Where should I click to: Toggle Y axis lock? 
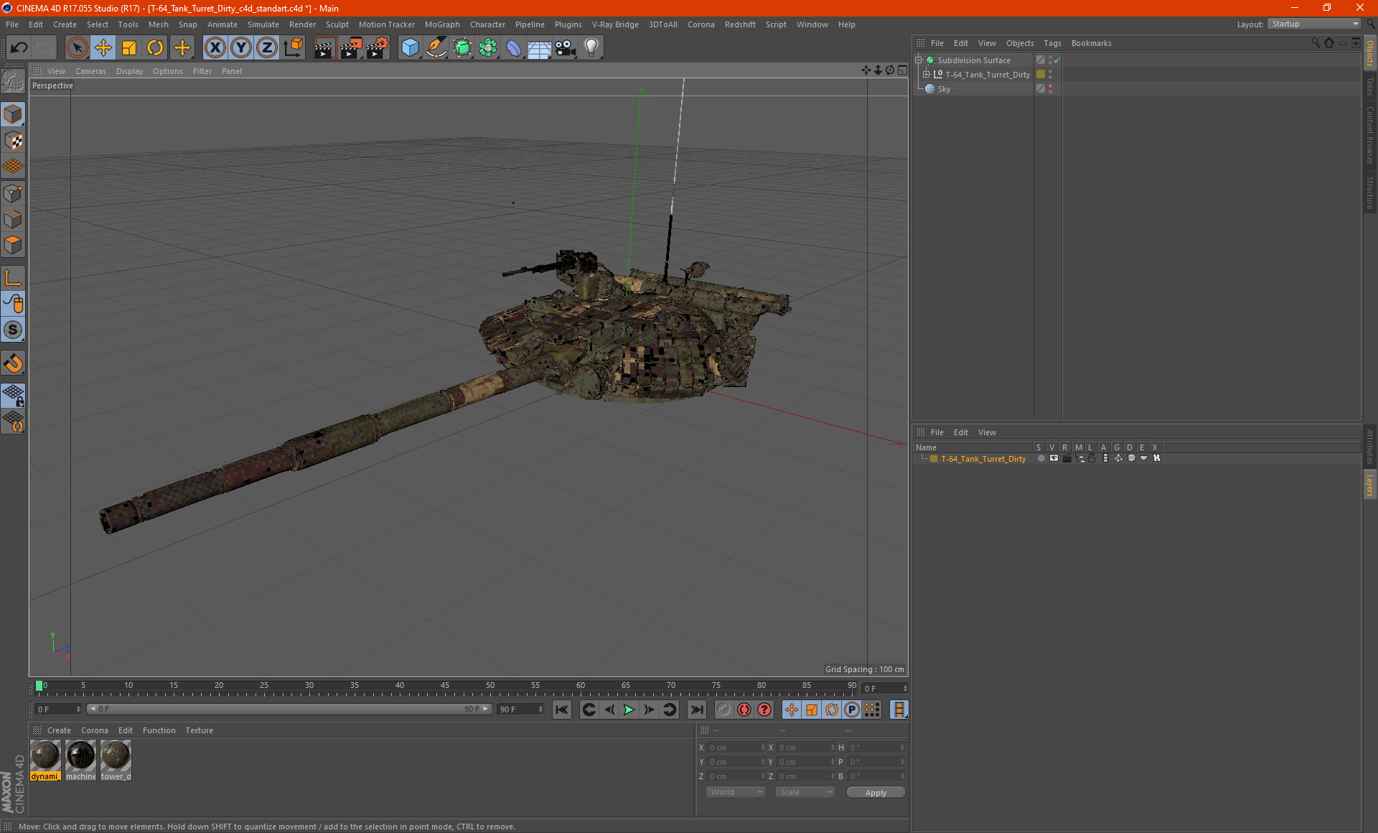tap(241, 48)
